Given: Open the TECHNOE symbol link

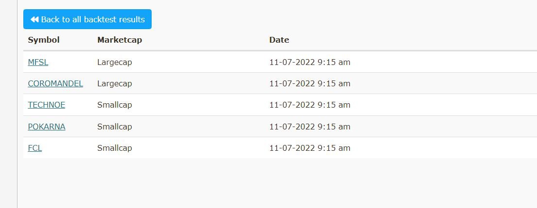Looking at the screenshot, I should pos(47,105).
